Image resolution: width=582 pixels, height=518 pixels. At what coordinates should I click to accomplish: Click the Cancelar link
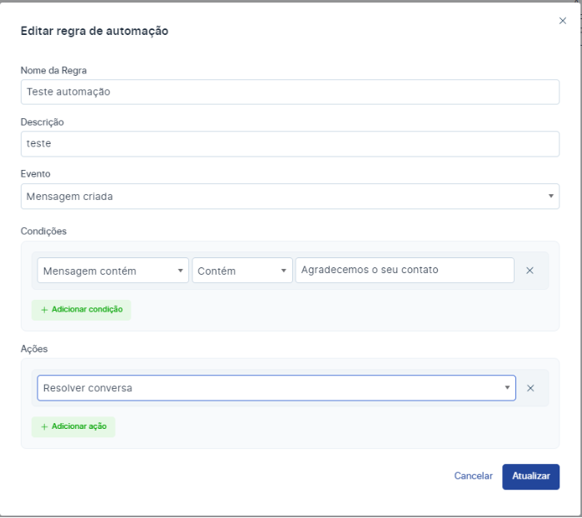click(x=473, y=476)
